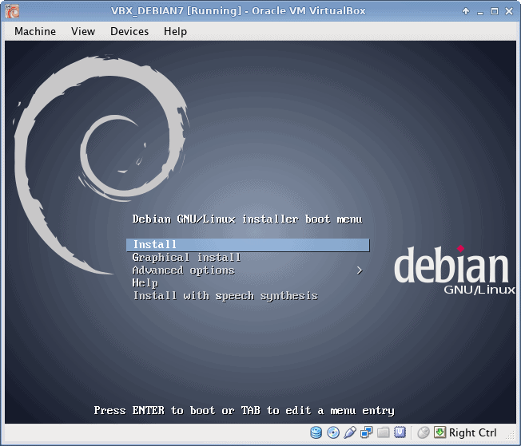Click the window resize grip corner
The height and width of the screenshot is (446, 521).
(x=510, y=435)
